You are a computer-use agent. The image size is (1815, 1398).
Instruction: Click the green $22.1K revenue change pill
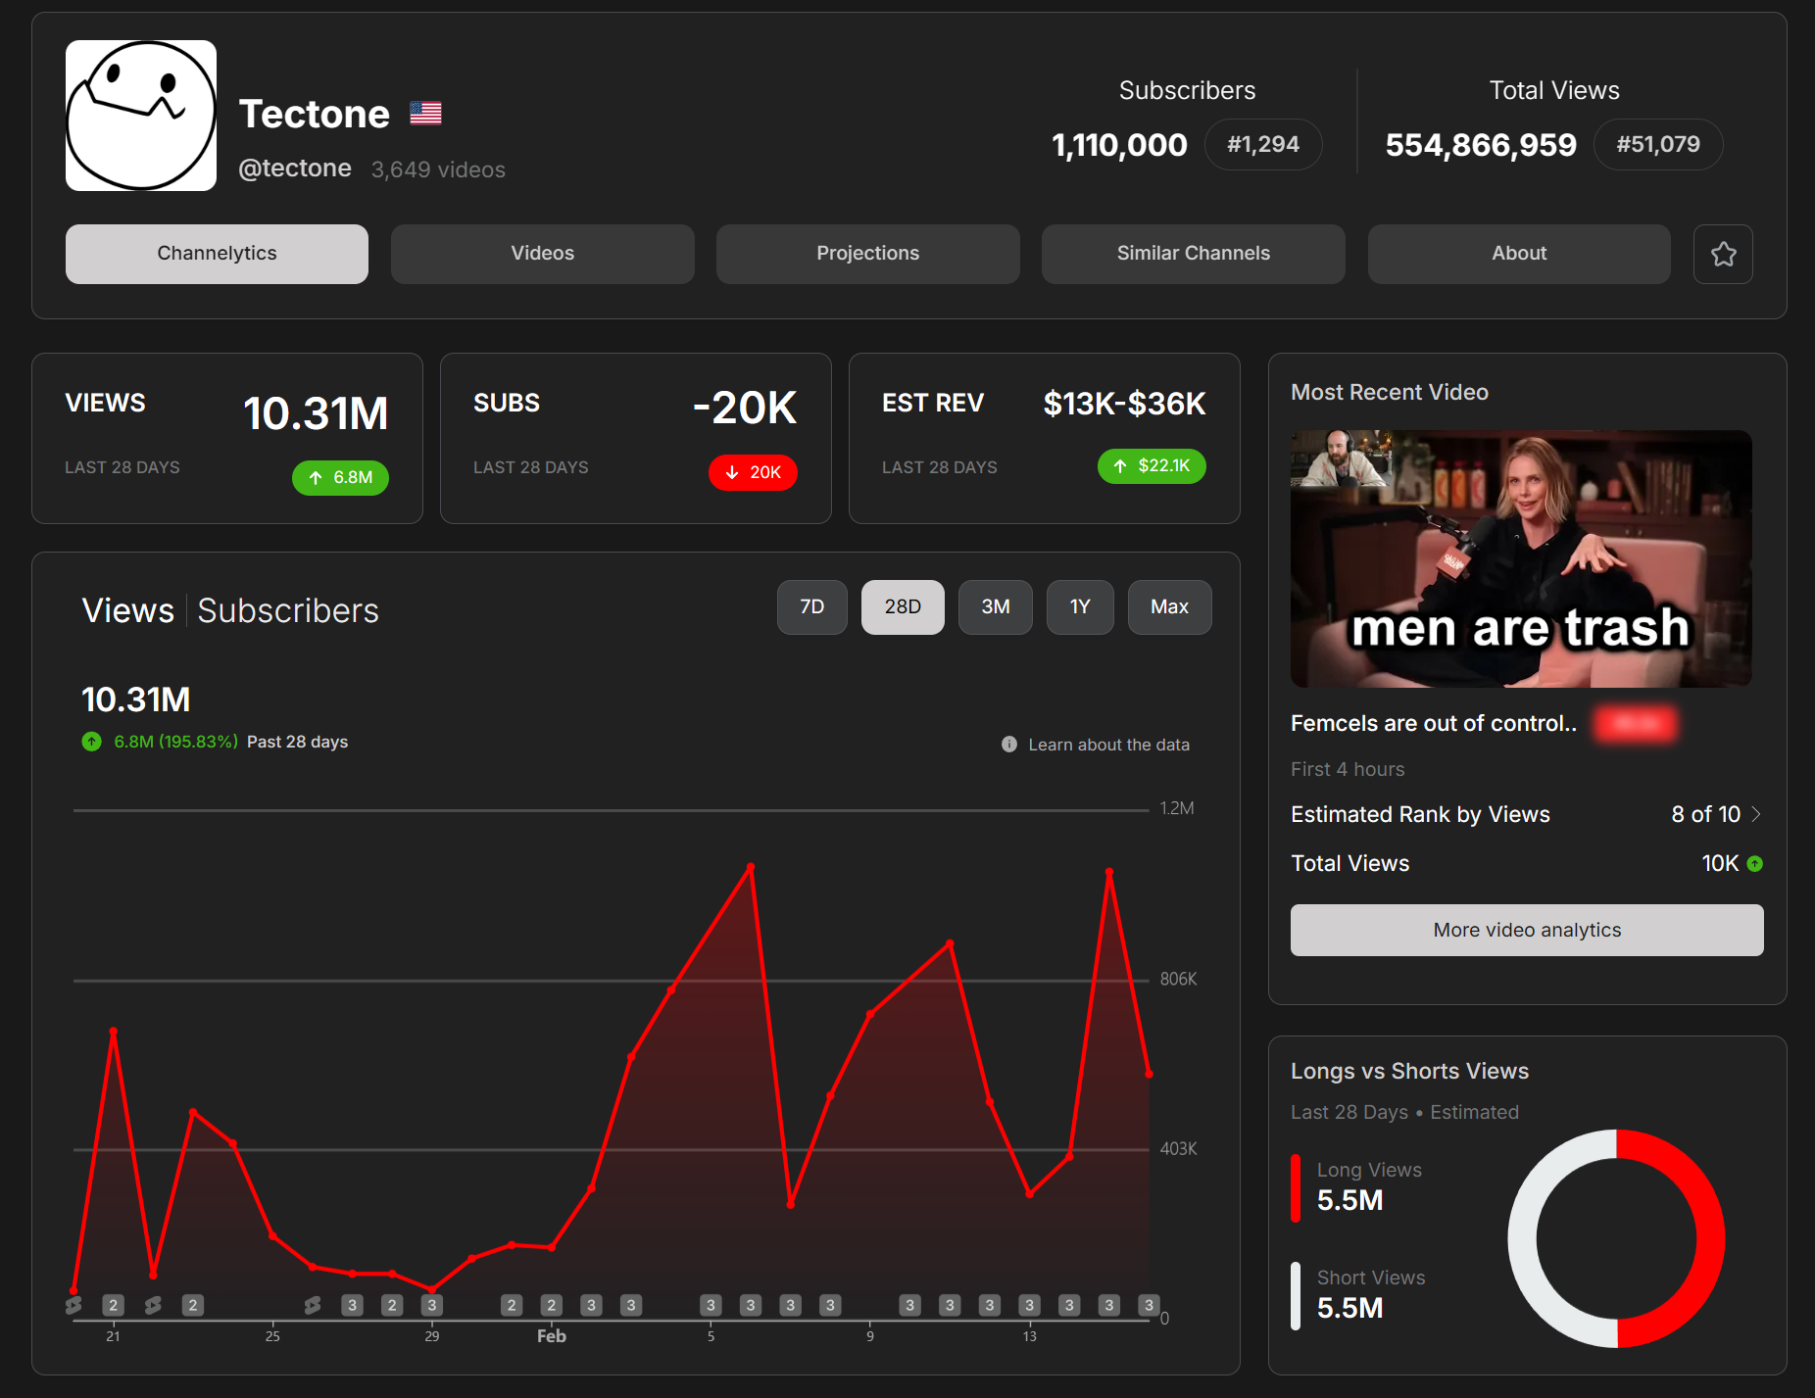coord(1152,466)
